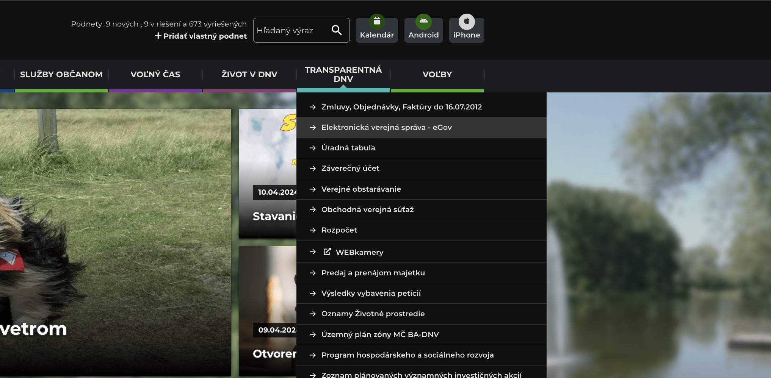The image size is (771, 378).
Task: Expand the Služby občanom menu
Action: point(61,75)
